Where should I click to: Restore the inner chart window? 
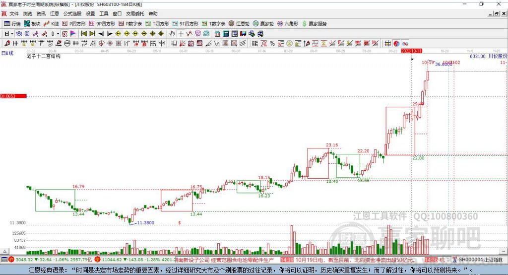coord(497,13)
